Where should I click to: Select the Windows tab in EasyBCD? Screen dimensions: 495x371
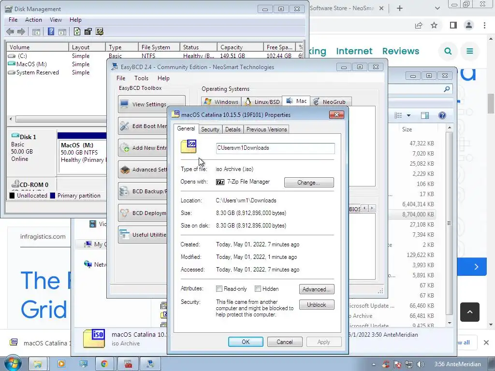[221, 101]
